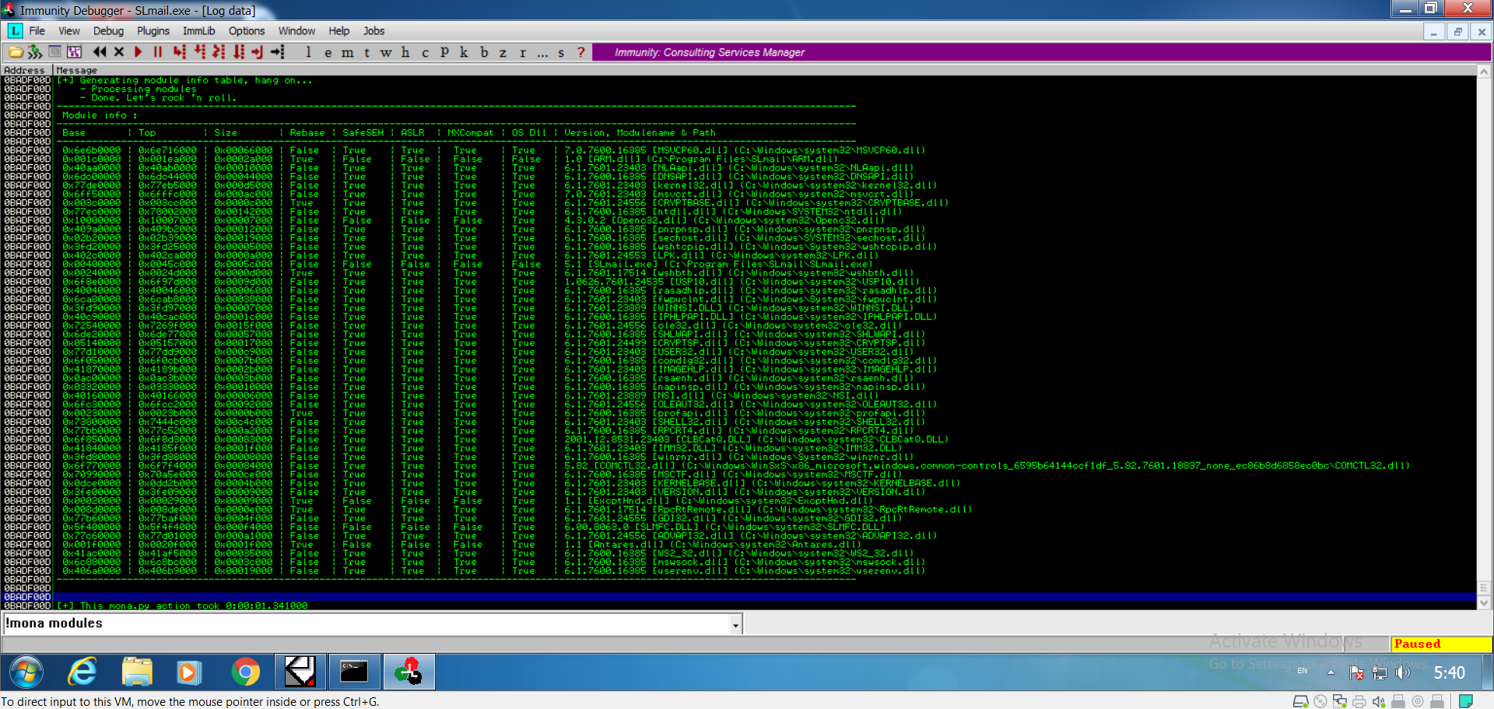Screen dimensions: 1494x709
Task: Click the volume speaker tray icon
Action: [x=1403, y=672]
